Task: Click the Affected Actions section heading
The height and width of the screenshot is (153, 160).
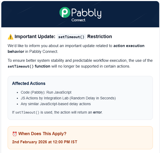Action: [29, 84]
